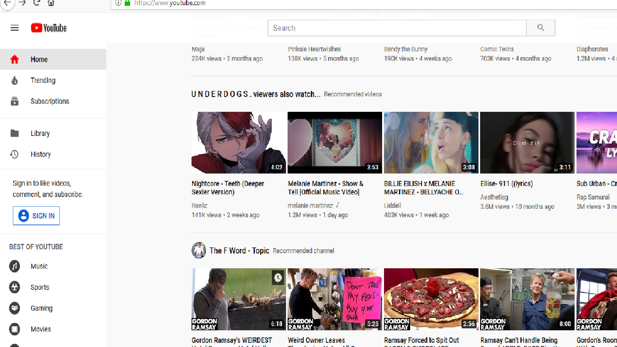The width and height of the screenshot is (617, 347).
Task: Click the browser home icon
Action: (51, 3)
